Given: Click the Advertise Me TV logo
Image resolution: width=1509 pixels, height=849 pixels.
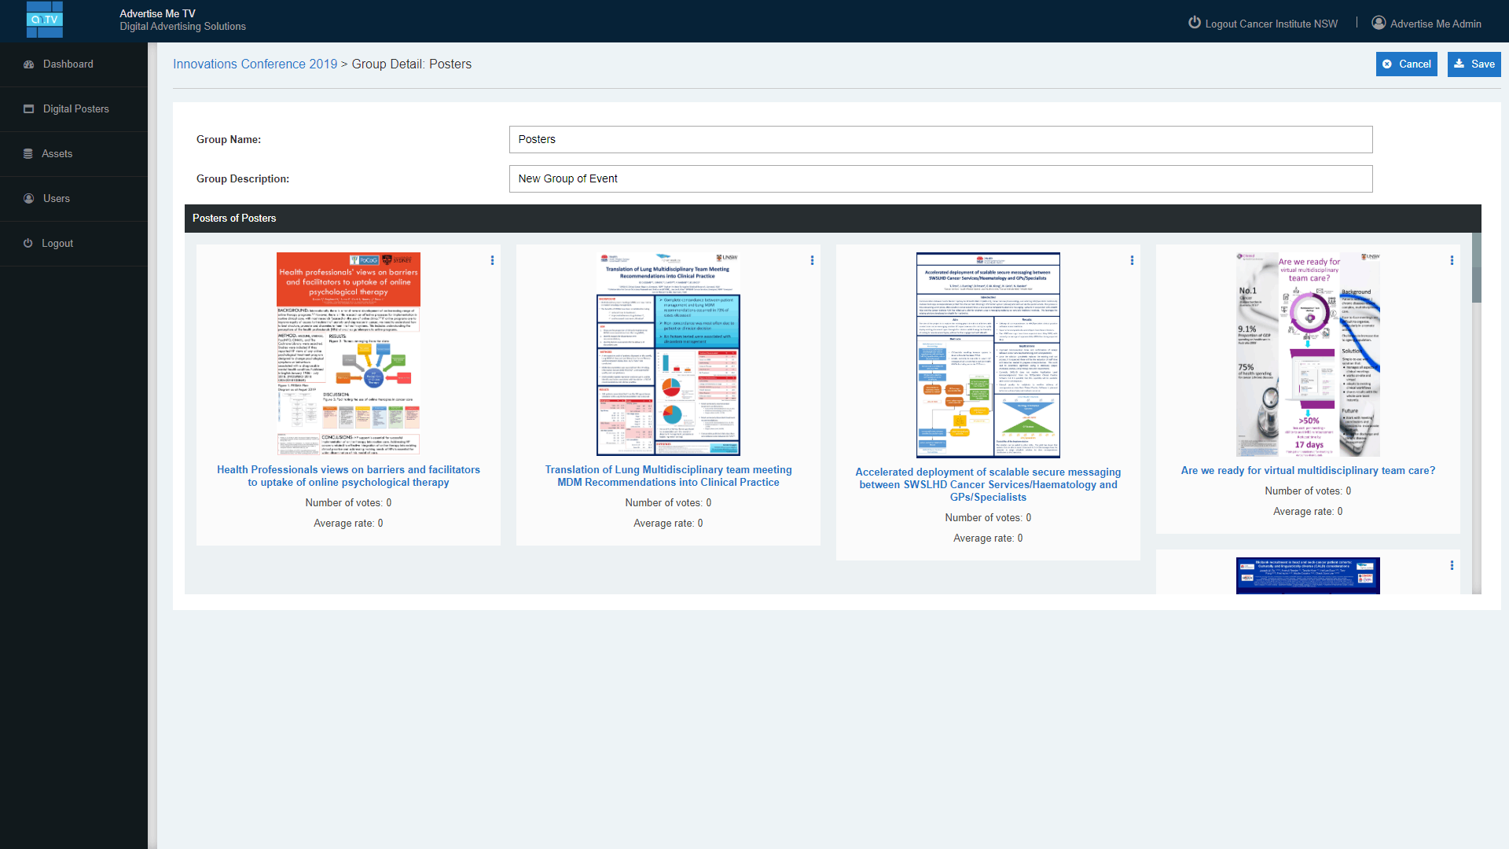Looking at the screenshot, I should pyautogui.click(x=44, y=20).
